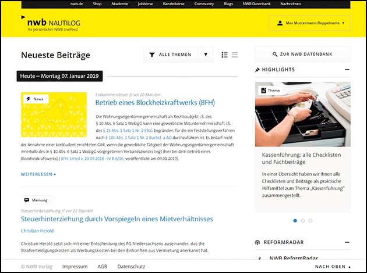Select the first carousel dot
This screenshot has height=273, width=367.
tap(295, 221)
